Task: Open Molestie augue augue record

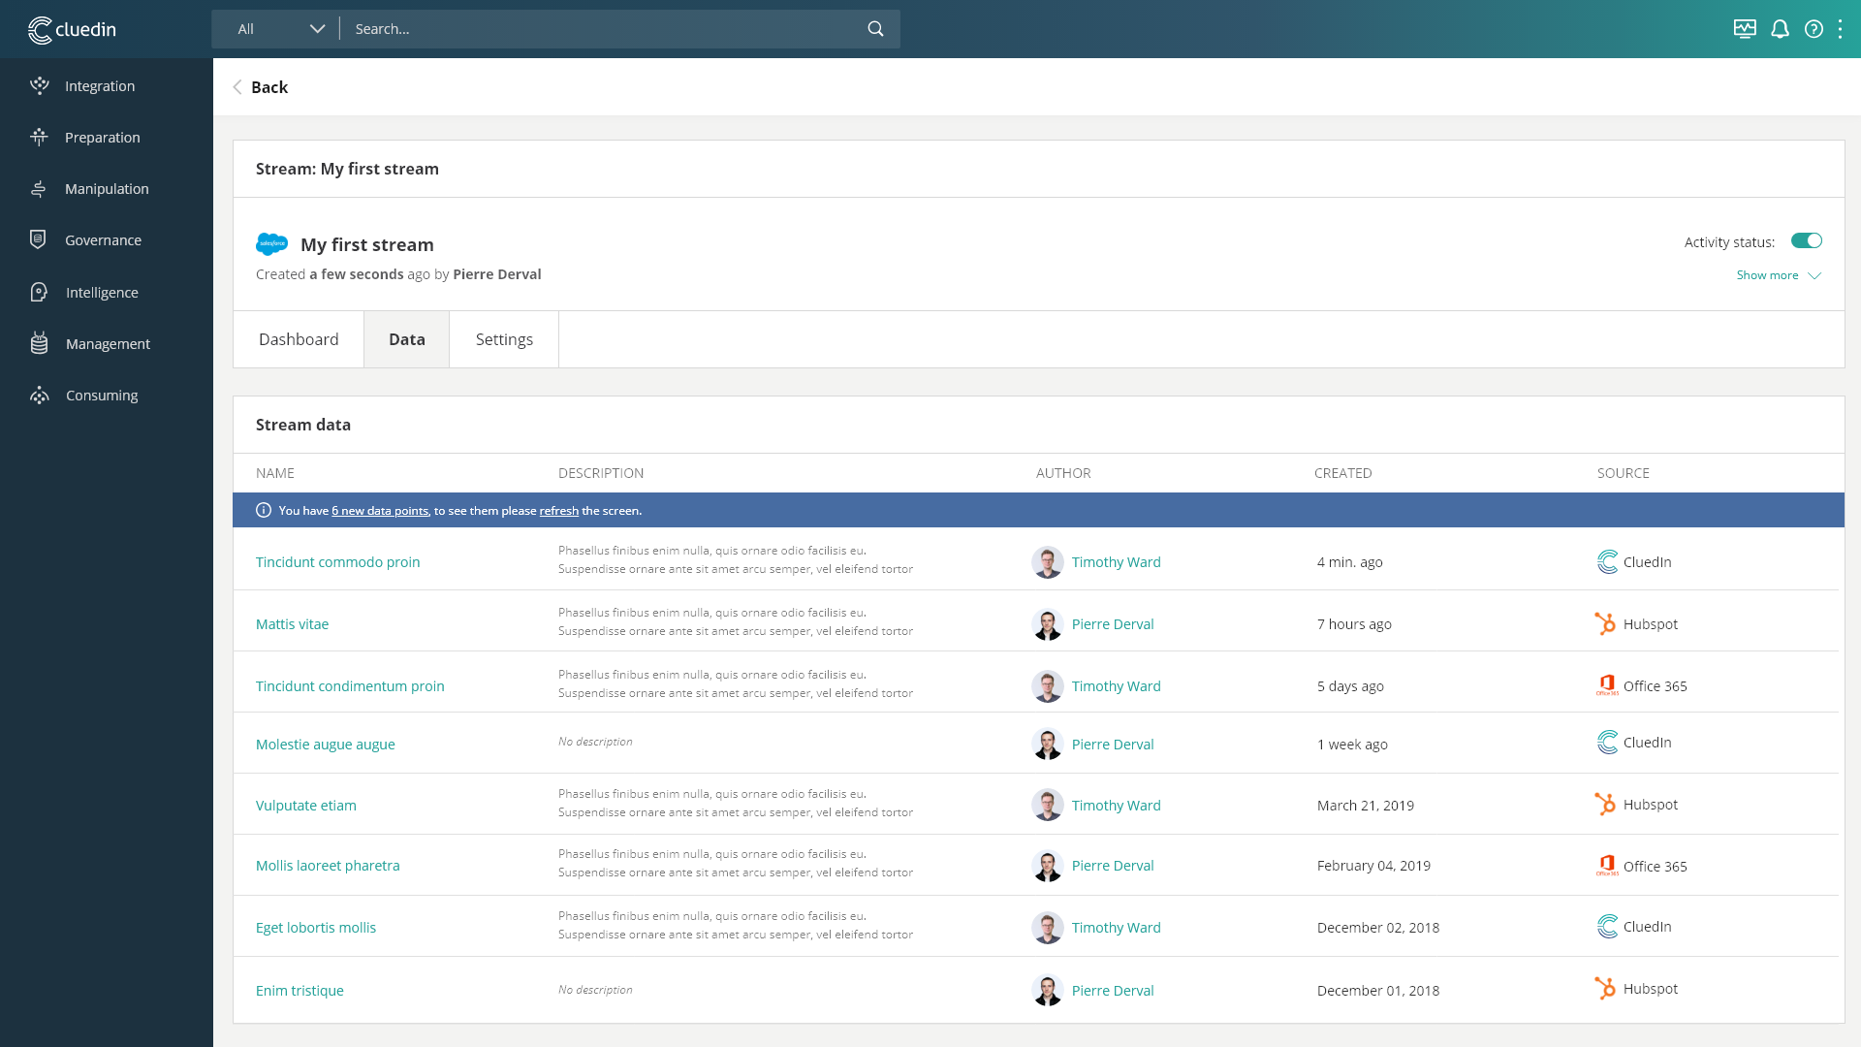Action: coord(326,744)
